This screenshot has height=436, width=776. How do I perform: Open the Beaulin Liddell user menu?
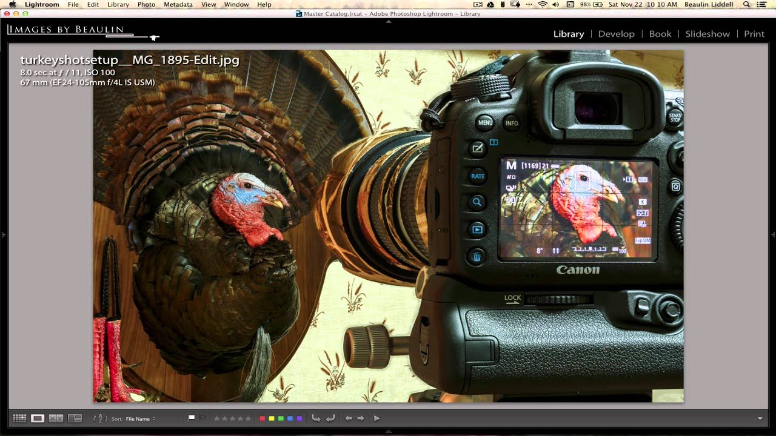709,4
